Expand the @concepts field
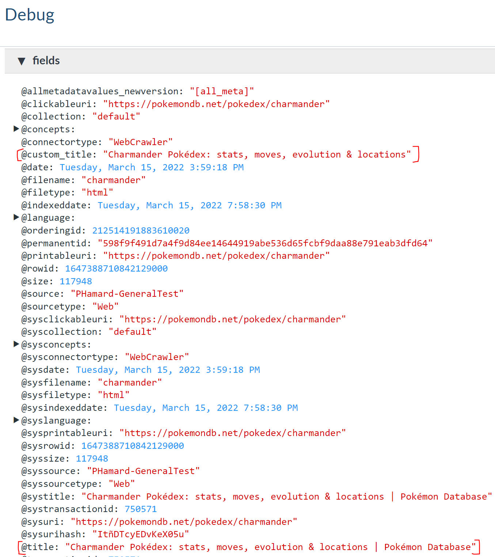 [16, 129]
